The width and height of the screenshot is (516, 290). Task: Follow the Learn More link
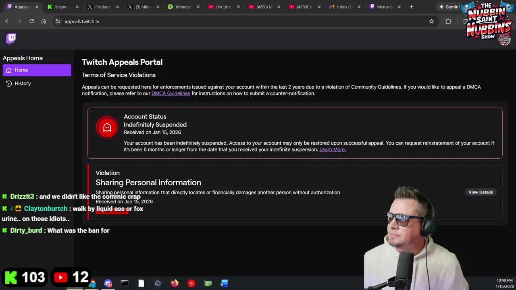(x=333, y=149)
